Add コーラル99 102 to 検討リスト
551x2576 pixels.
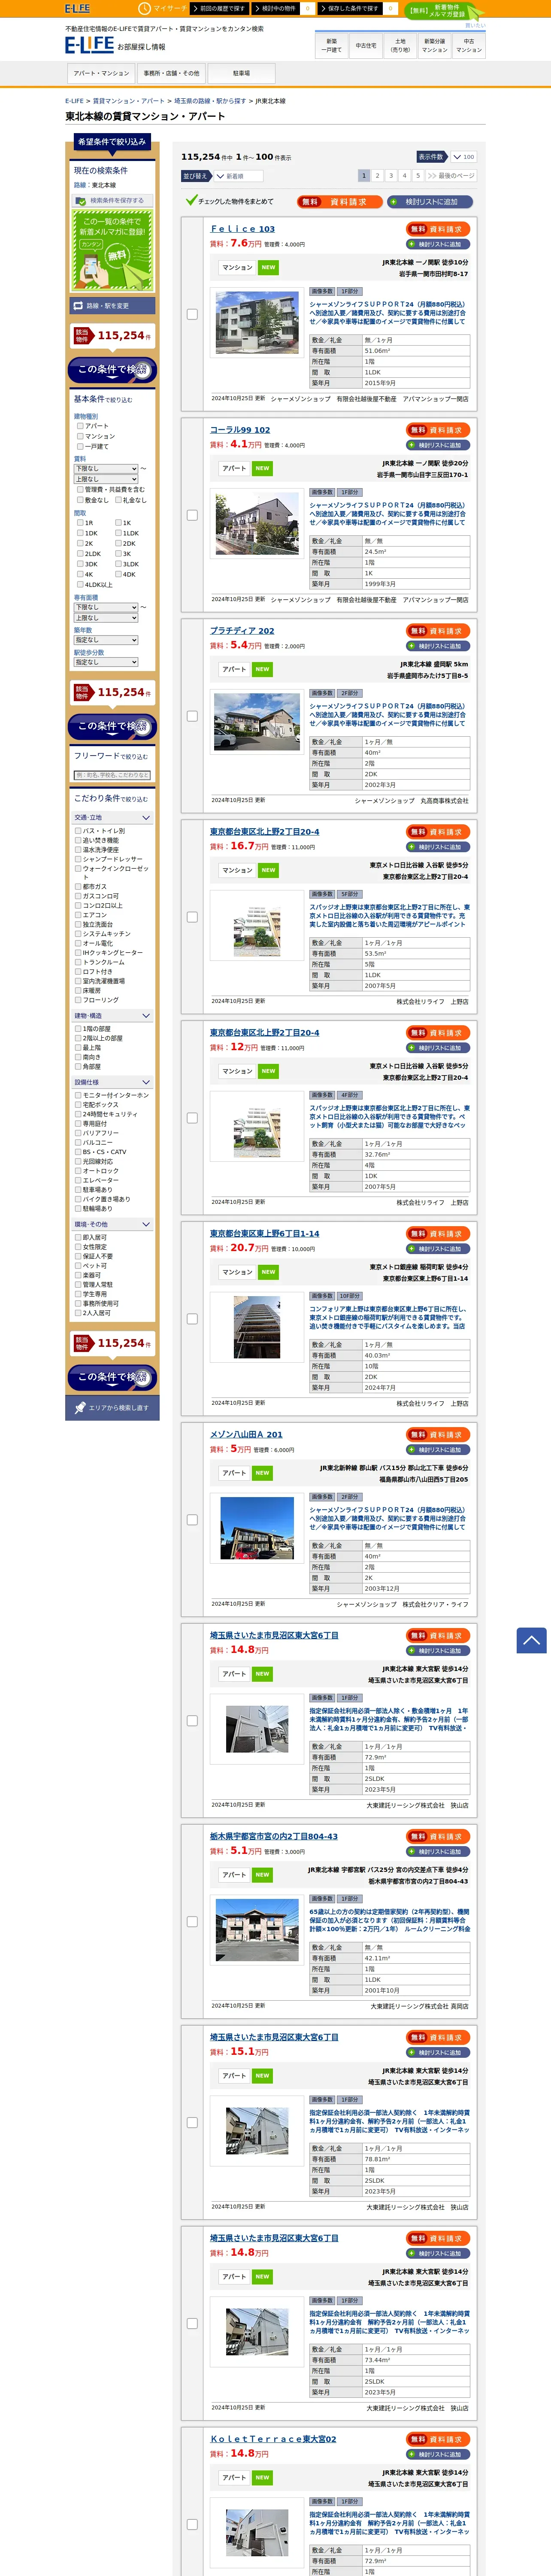439,445
